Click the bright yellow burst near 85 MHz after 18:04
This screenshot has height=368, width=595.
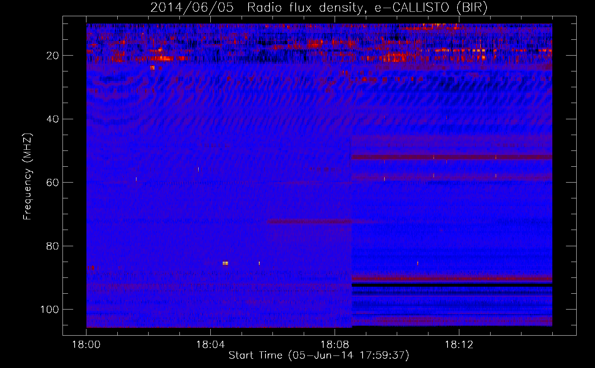[x=225, y=263]
